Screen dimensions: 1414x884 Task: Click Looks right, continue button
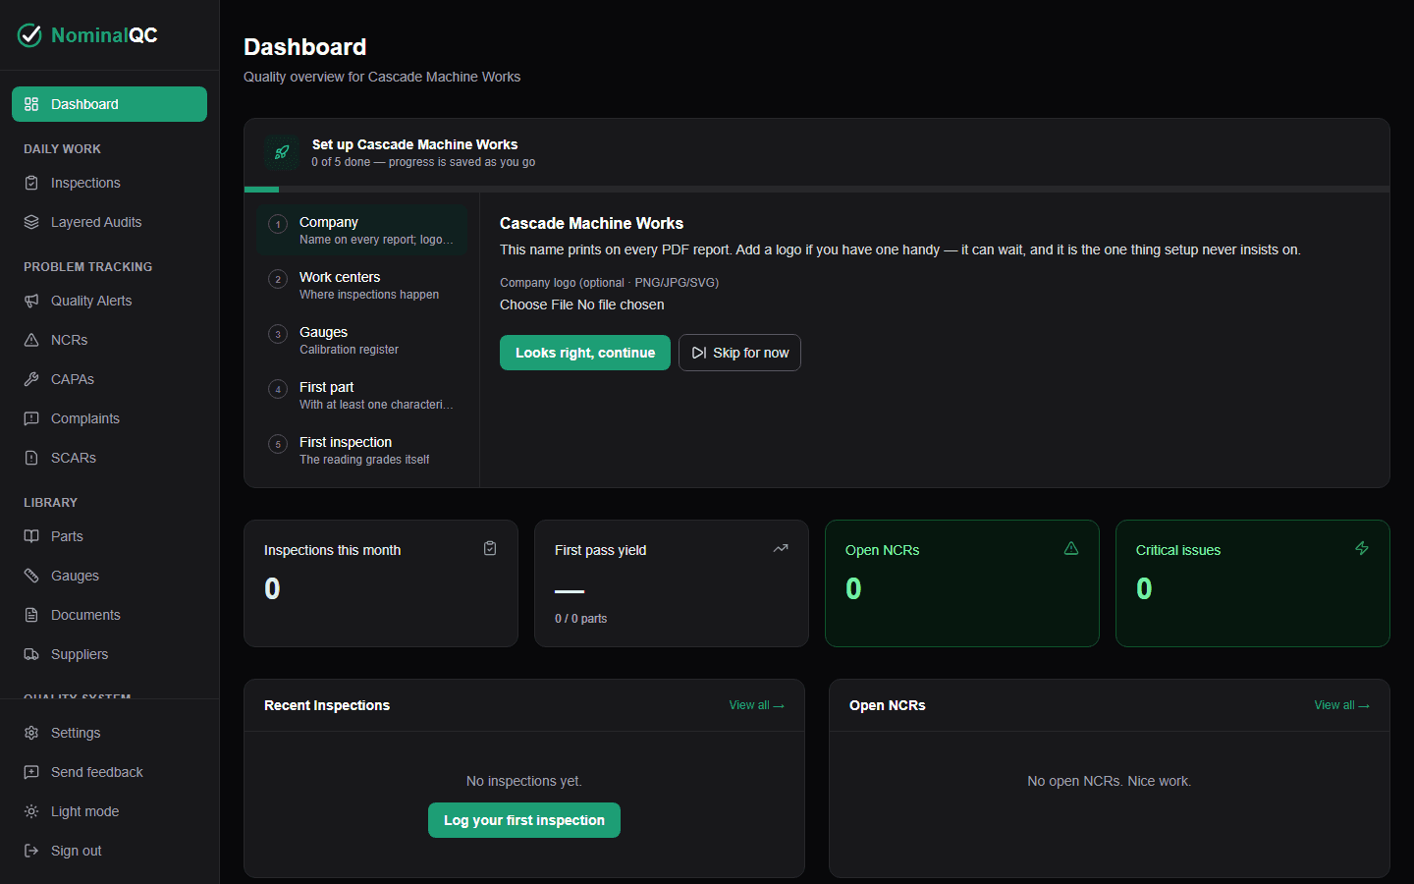point(585,353)
